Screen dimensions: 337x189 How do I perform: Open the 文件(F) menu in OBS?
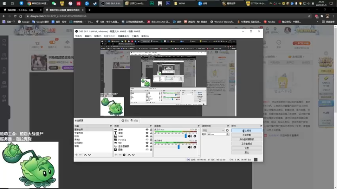[x=78, y=36]
